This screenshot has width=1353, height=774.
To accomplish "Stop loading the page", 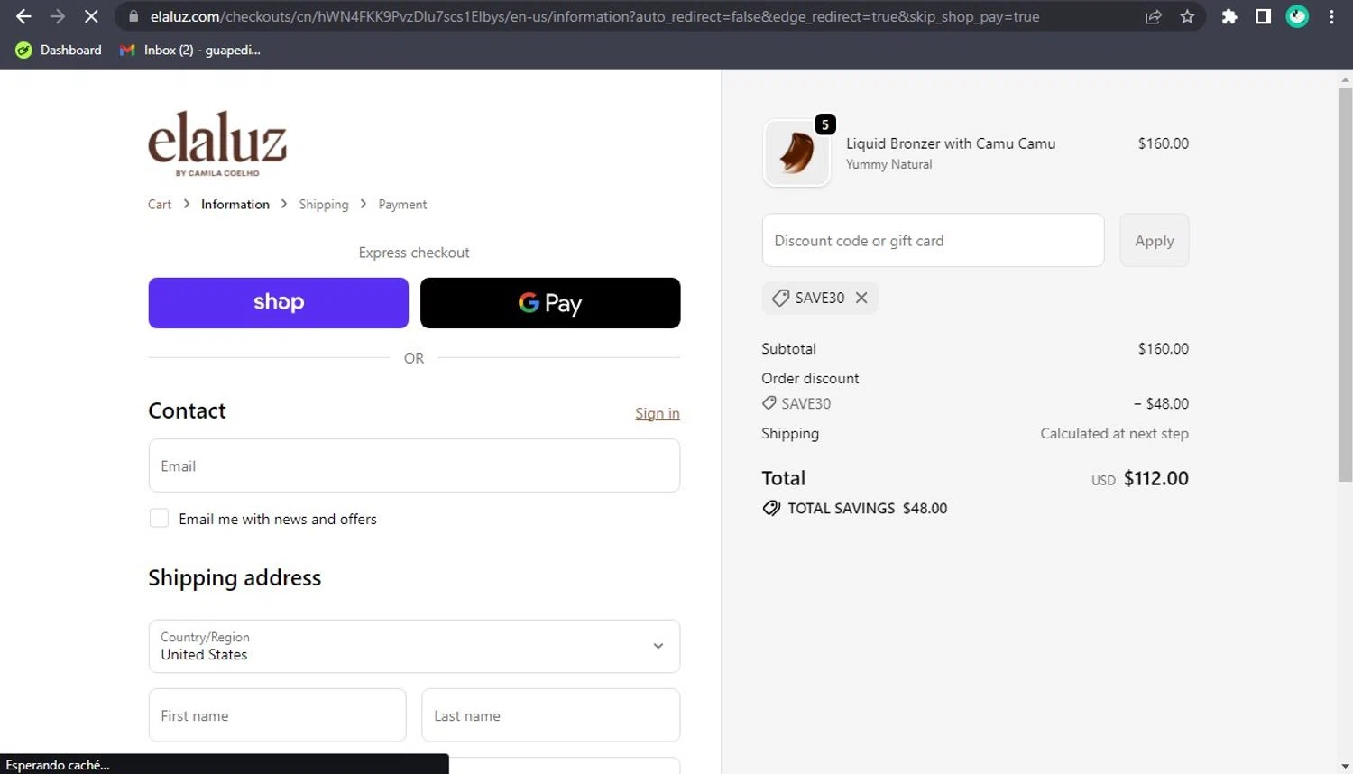I will click(91, 16).
